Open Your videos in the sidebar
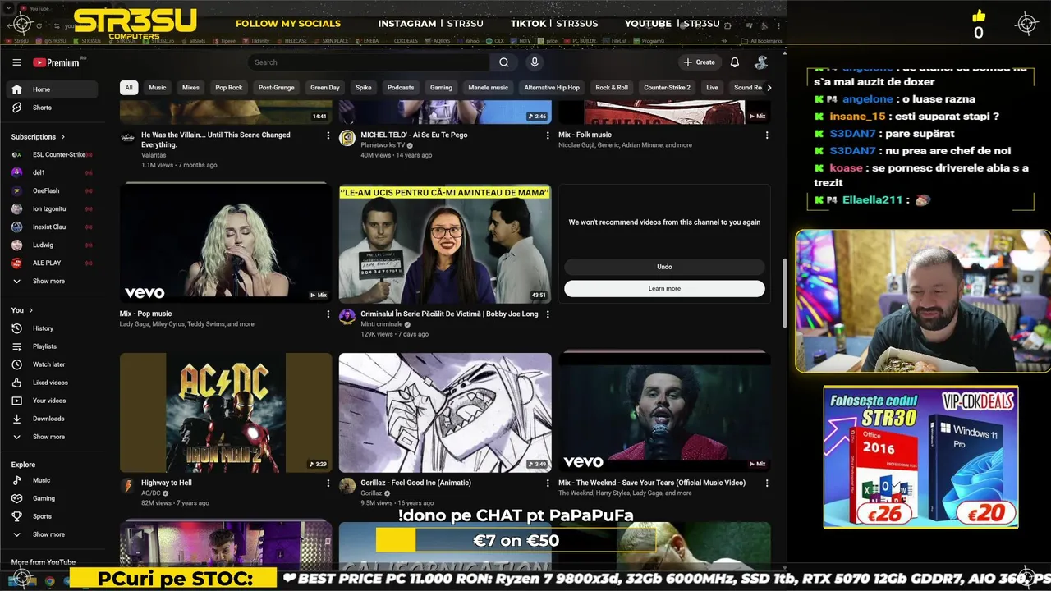The image size is (1051, 591). 53,401
